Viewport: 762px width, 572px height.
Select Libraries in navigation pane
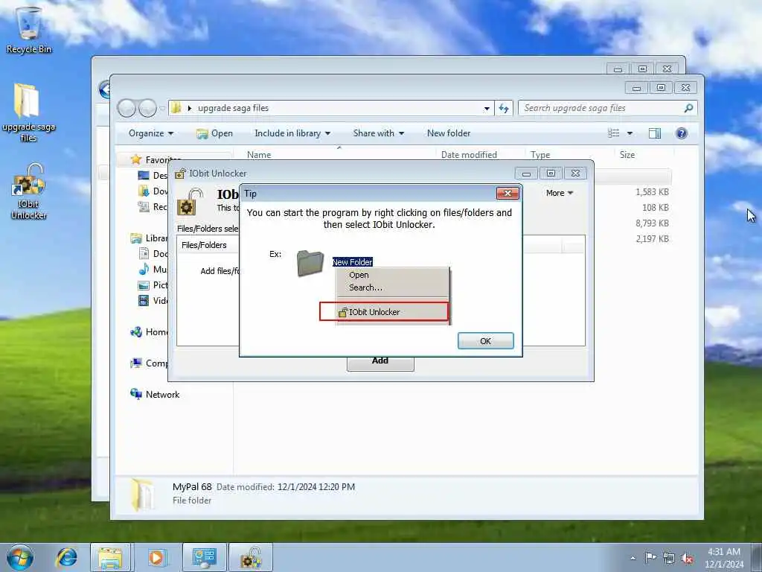pyautogui.click(x=149, y=238)
